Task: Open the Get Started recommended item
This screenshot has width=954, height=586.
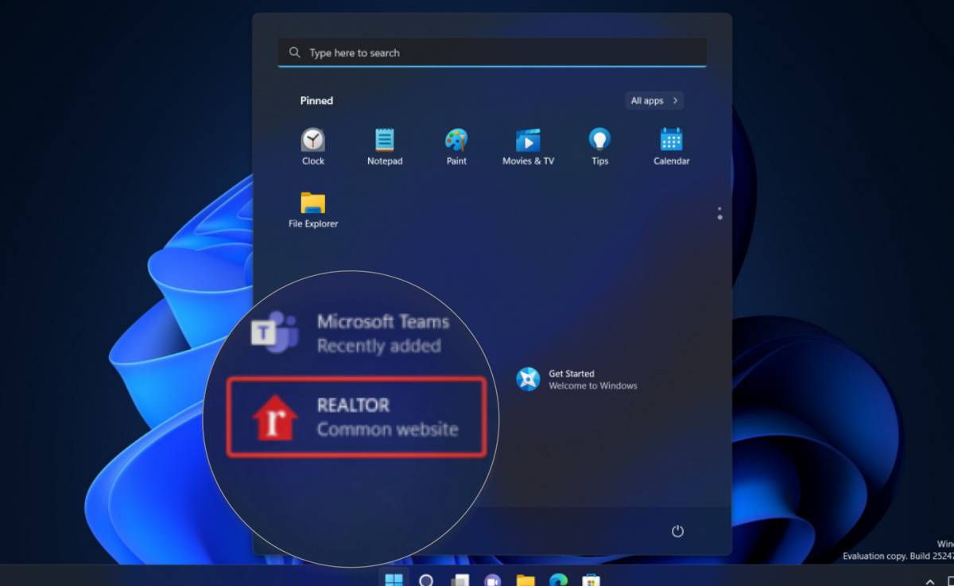Action: pos(577,379)
